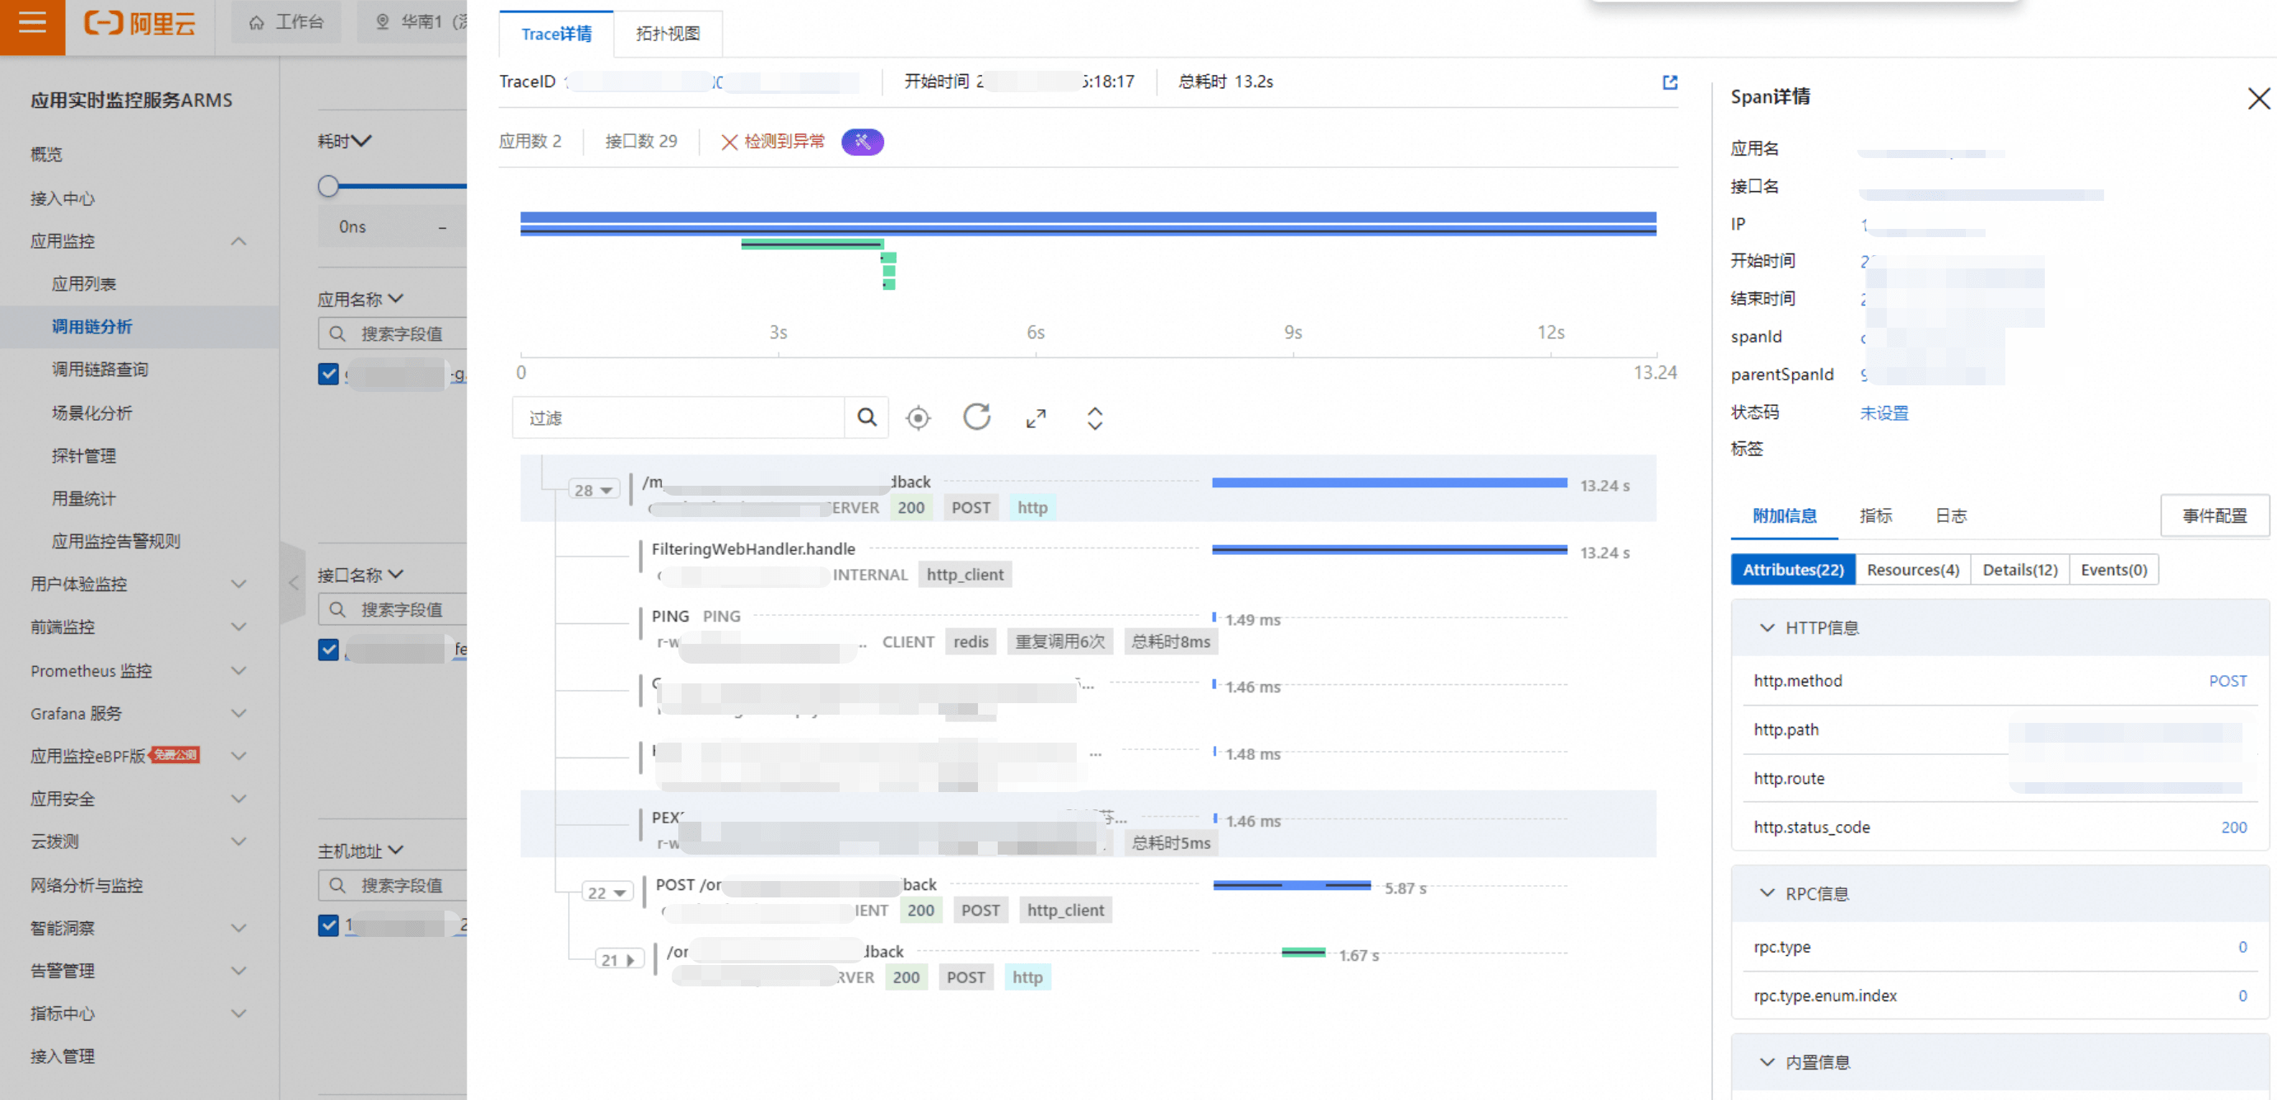This screenshot has height=1100, width=2277.
Task: Click the refresh trace icon
Action: [976, 417]
